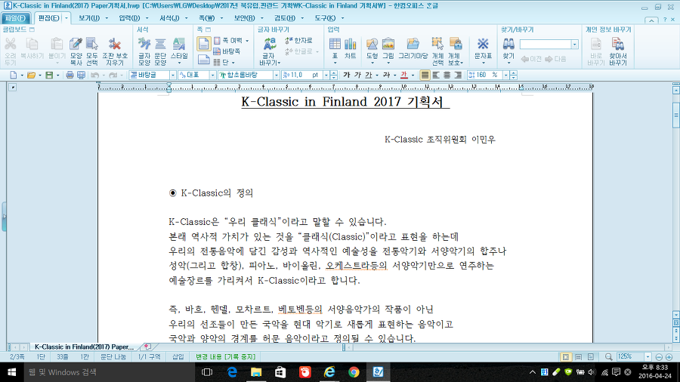Click the open folder icon in the toolbar

31,75
